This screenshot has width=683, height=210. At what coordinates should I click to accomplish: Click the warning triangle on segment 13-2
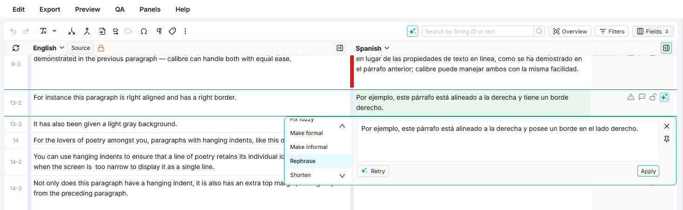click(631, 97)
